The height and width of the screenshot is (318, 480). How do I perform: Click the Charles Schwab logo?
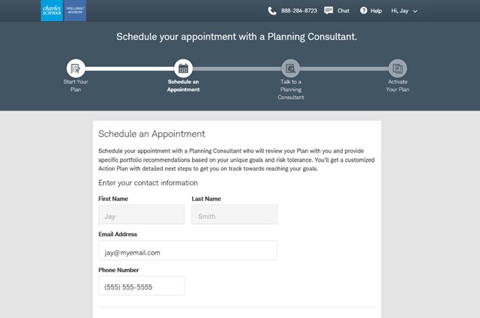[52, 11]
